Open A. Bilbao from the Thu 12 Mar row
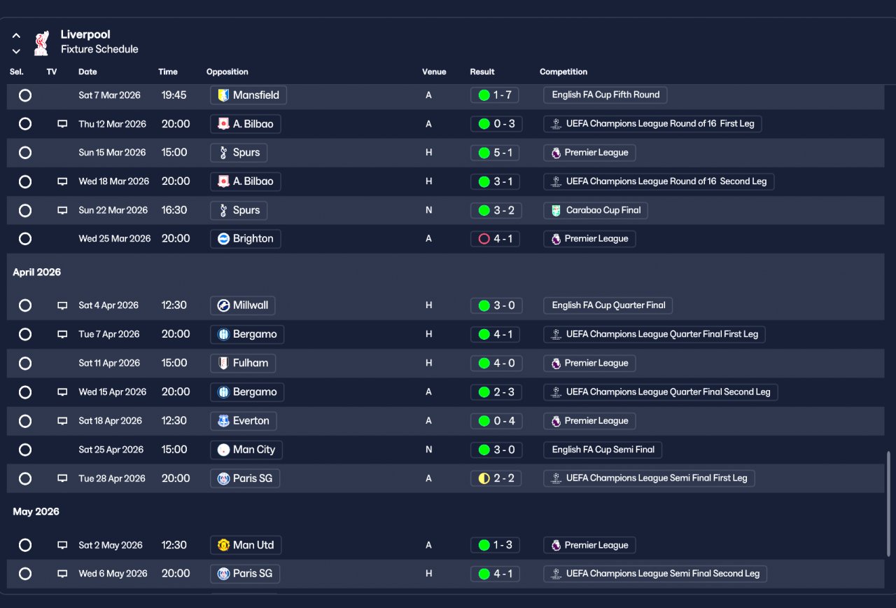 [x=246, y=124]
